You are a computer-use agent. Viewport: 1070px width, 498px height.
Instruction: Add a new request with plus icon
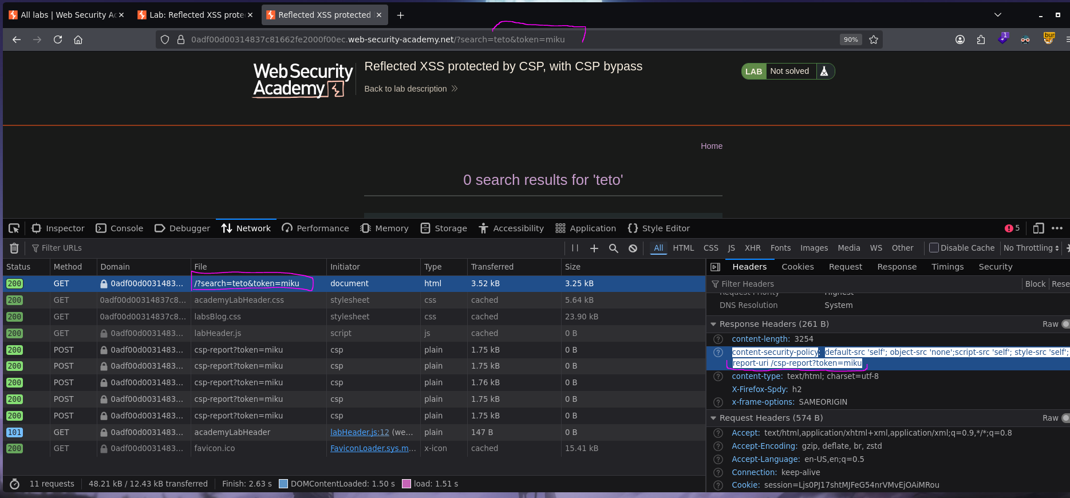[594, 248]
